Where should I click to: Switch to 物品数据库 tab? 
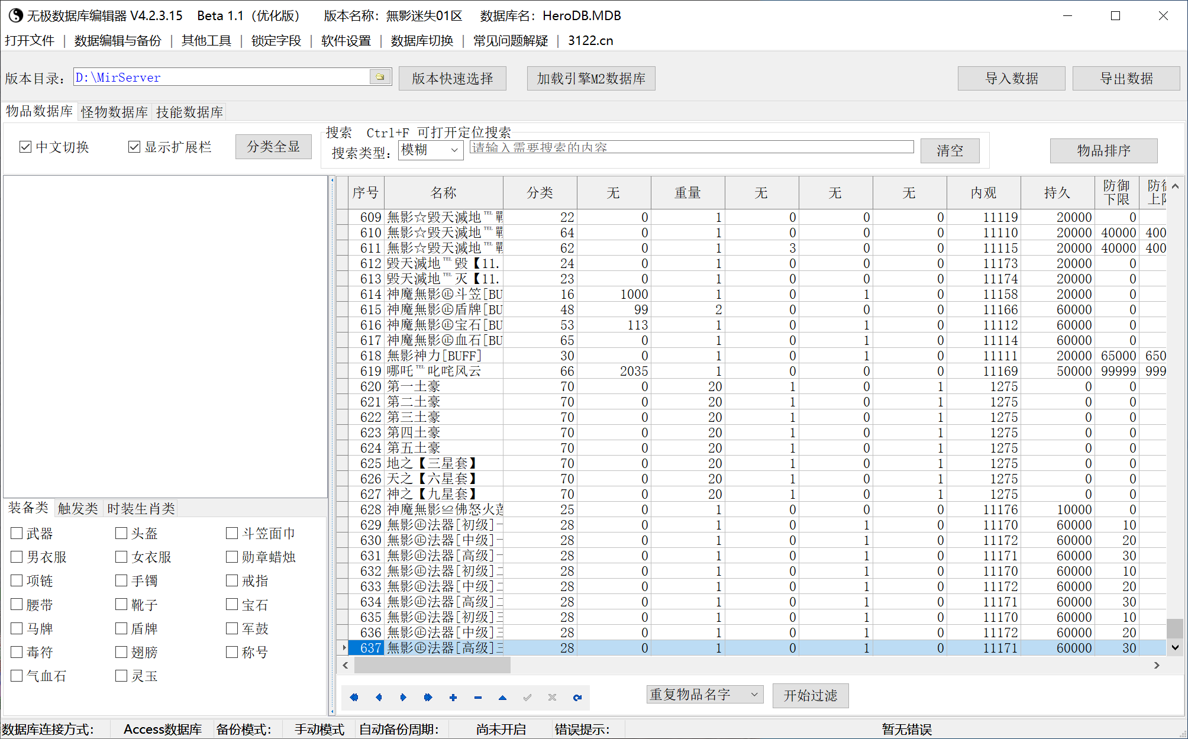click(x=40, y=111)
